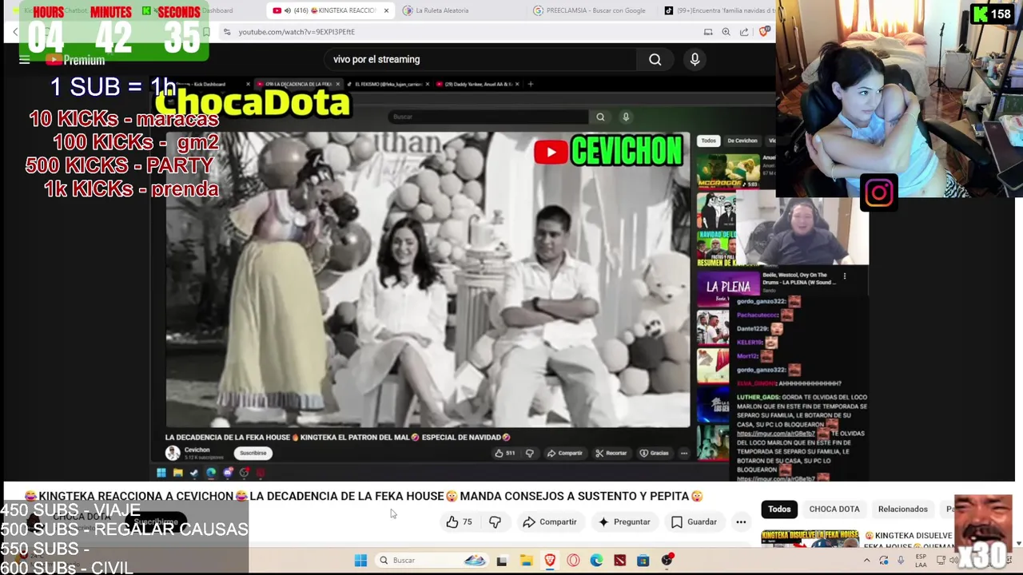Open File Explorer from the taskbar
Image resolution: width=1023 pixels, height=575 pixels.
(526, 561)
